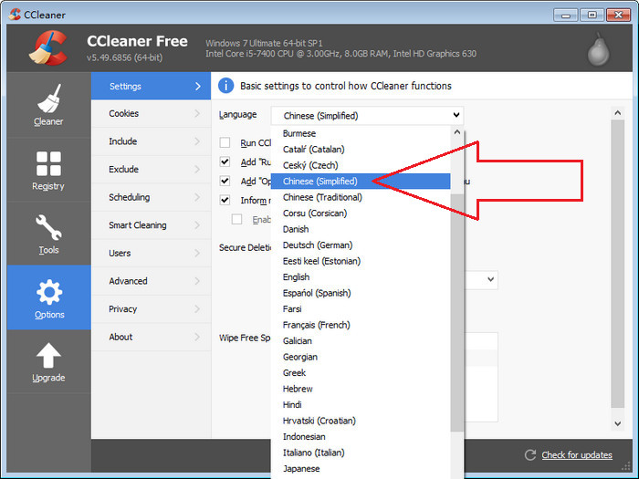Pick Danish from the language list
639x479 pixels.
(x=361, y=229)
